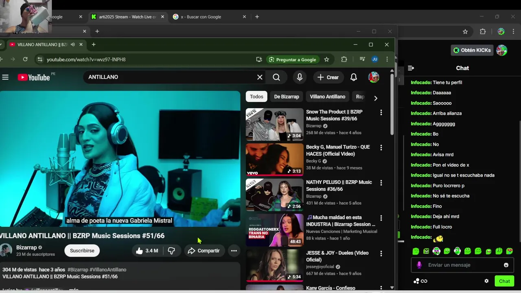The width and height of the screenshot is (521, 293).
Task: Show more filter chips with right arrow
Action: tap(375, 98)
